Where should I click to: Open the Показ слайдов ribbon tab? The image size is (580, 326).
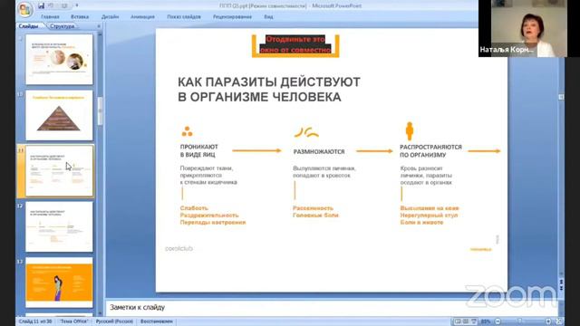point(184,17)
